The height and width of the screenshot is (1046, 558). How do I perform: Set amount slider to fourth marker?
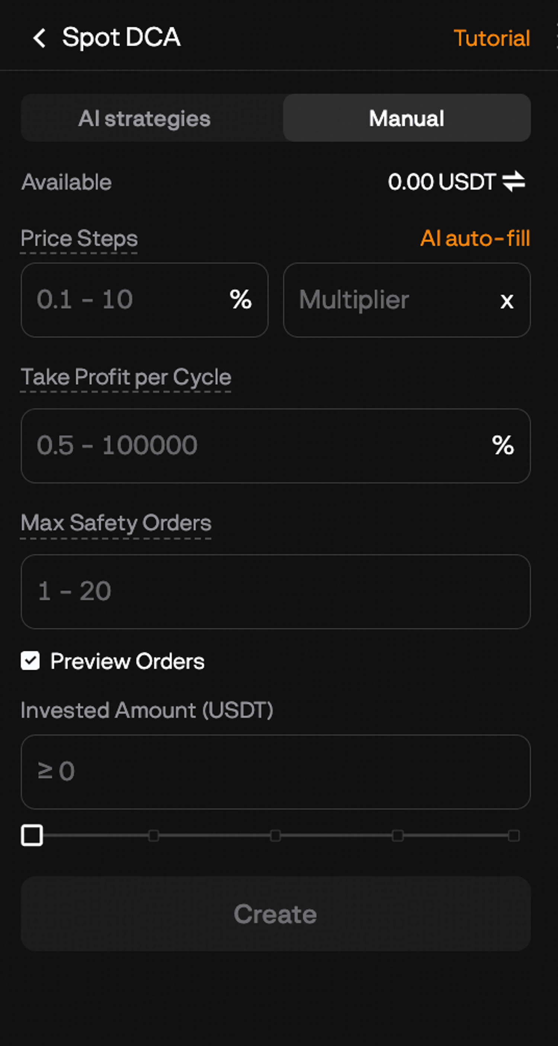398,835
